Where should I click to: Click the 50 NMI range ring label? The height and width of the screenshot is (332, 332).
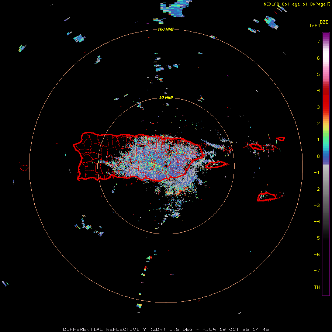(166, 98)
